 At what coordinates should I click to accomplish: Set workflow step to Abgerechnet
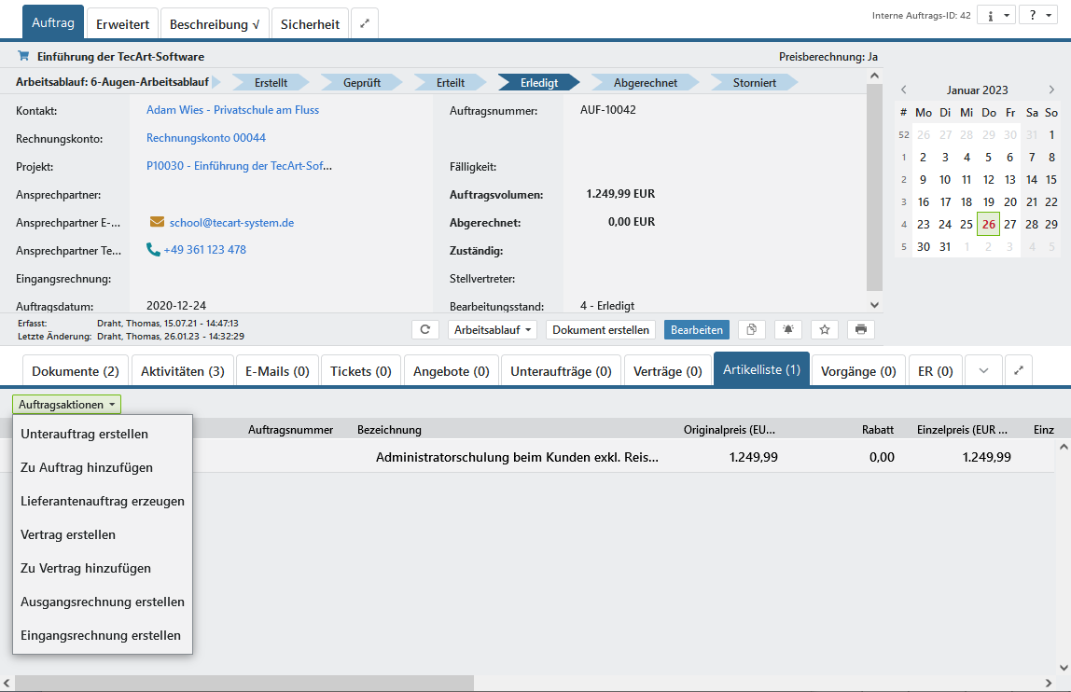(x=645, y=82)
